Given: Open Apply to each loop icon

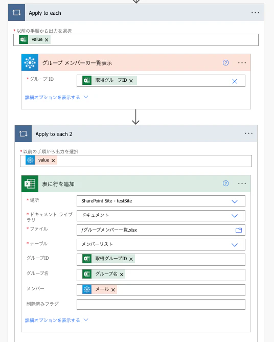Looking at the screenshot, I should coord(16,13).
